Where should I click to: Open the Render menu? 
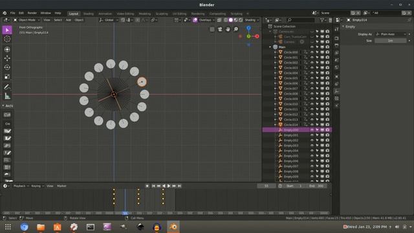pos(32,13)
